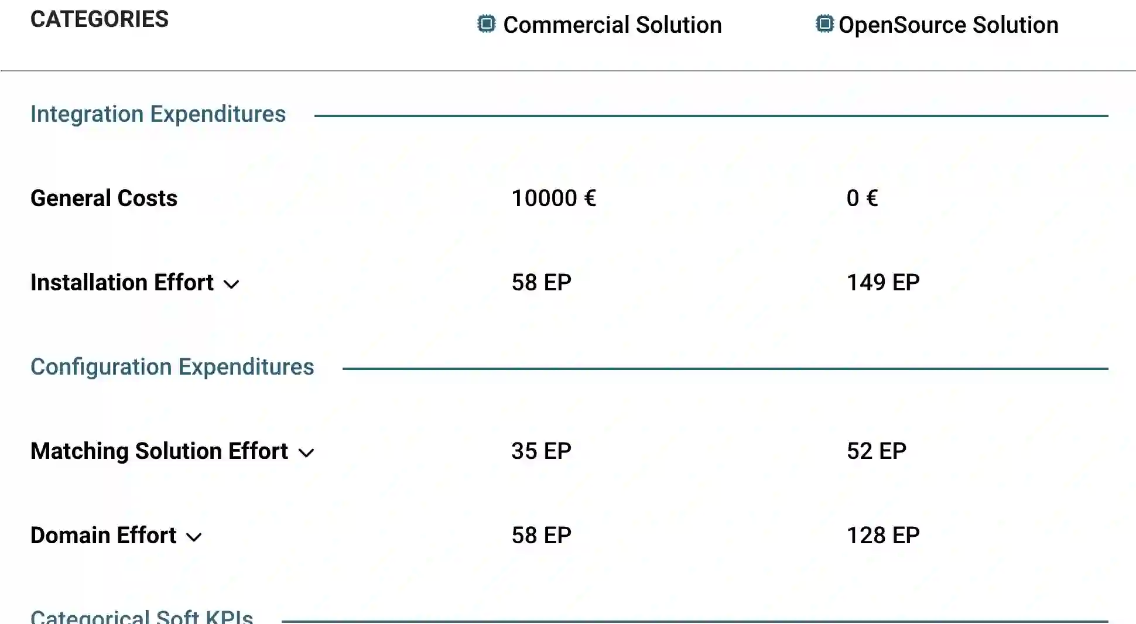1136x624 pixels.
Task: Click the Configuration Expenditures section heading
Action: [172, 367]
